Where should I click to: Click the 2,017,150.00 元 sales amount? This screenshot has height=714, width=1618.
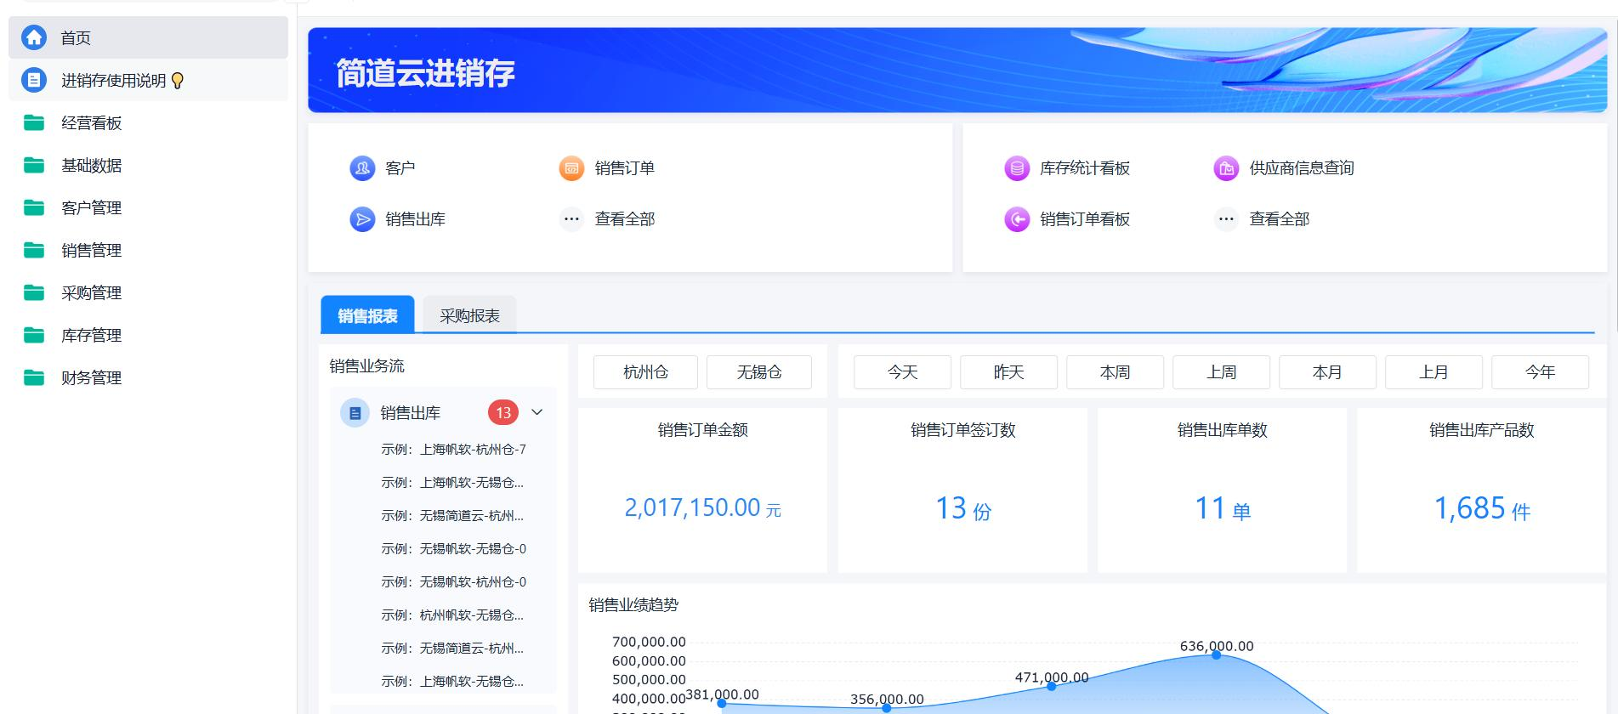[702, 508]
